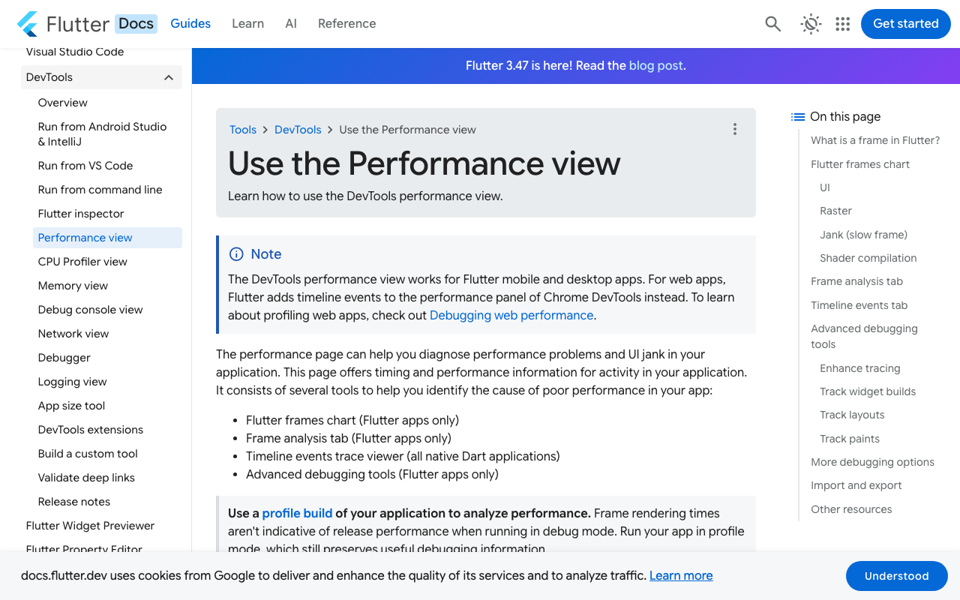Screen dimensions: 960x600
Task: Click the Docs badge in the header
Action: click(x=136, y=24)
